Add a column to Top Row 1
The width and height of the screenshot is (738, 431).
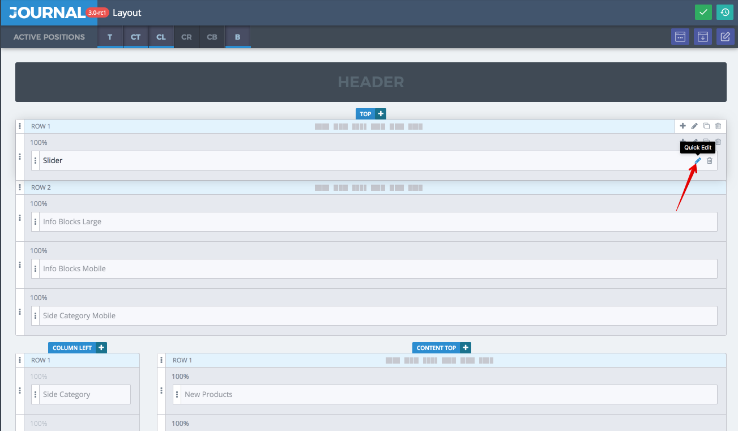click(682, 126)
